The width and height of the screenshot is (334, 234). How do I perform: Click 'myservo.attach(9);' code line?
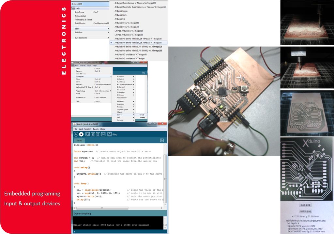click(x=89, y=174)
